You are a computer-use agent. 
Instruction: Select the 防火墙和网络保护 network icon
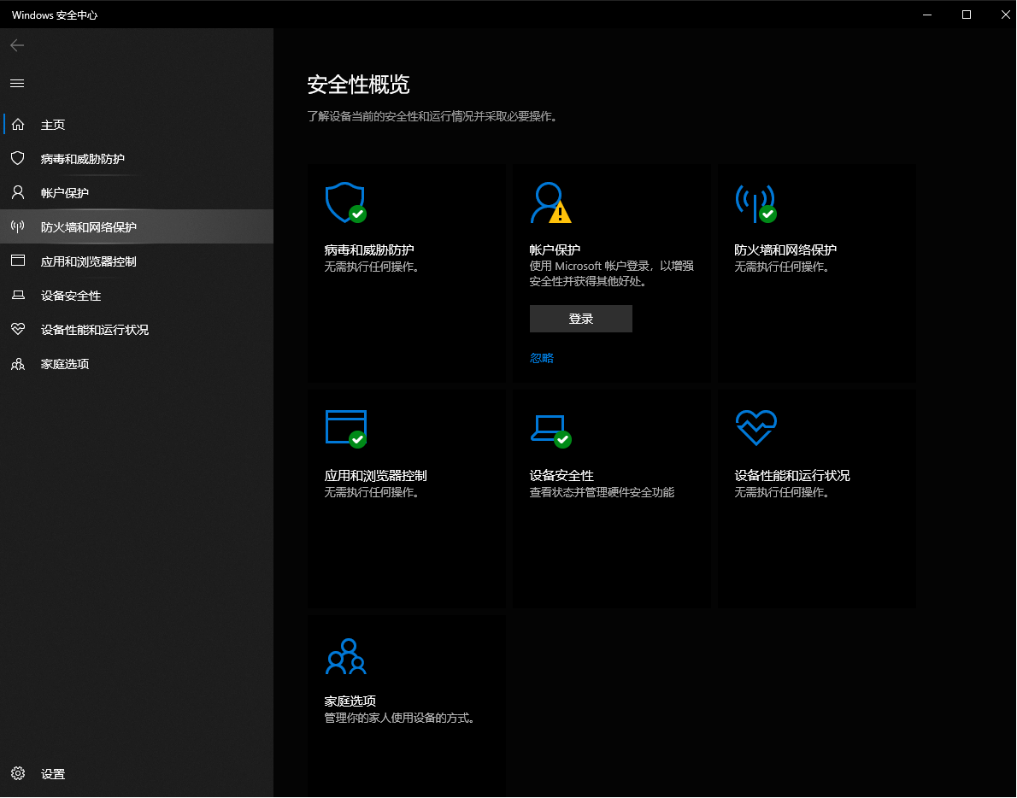pos(755,202)
